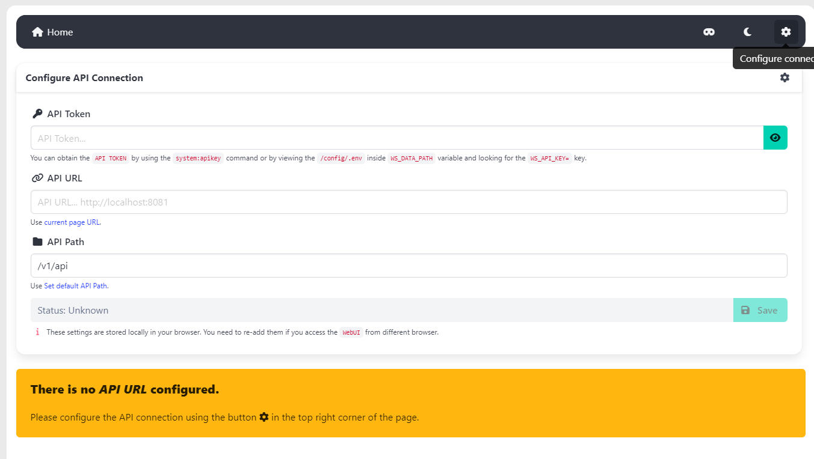Click the chain link icon beside API URL
The width and height of the screenshot is (814, 459).
point(37,178)
